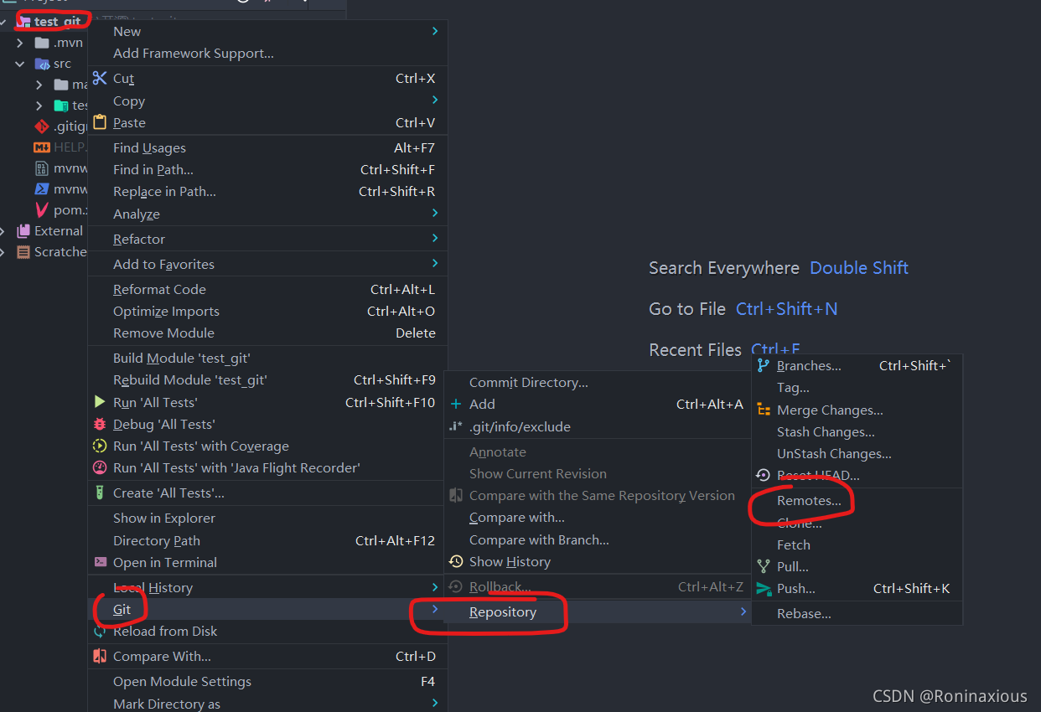Click the Open in Terminal icon
The height and width of the screenshot is (712, 1041).
(100, 562)
